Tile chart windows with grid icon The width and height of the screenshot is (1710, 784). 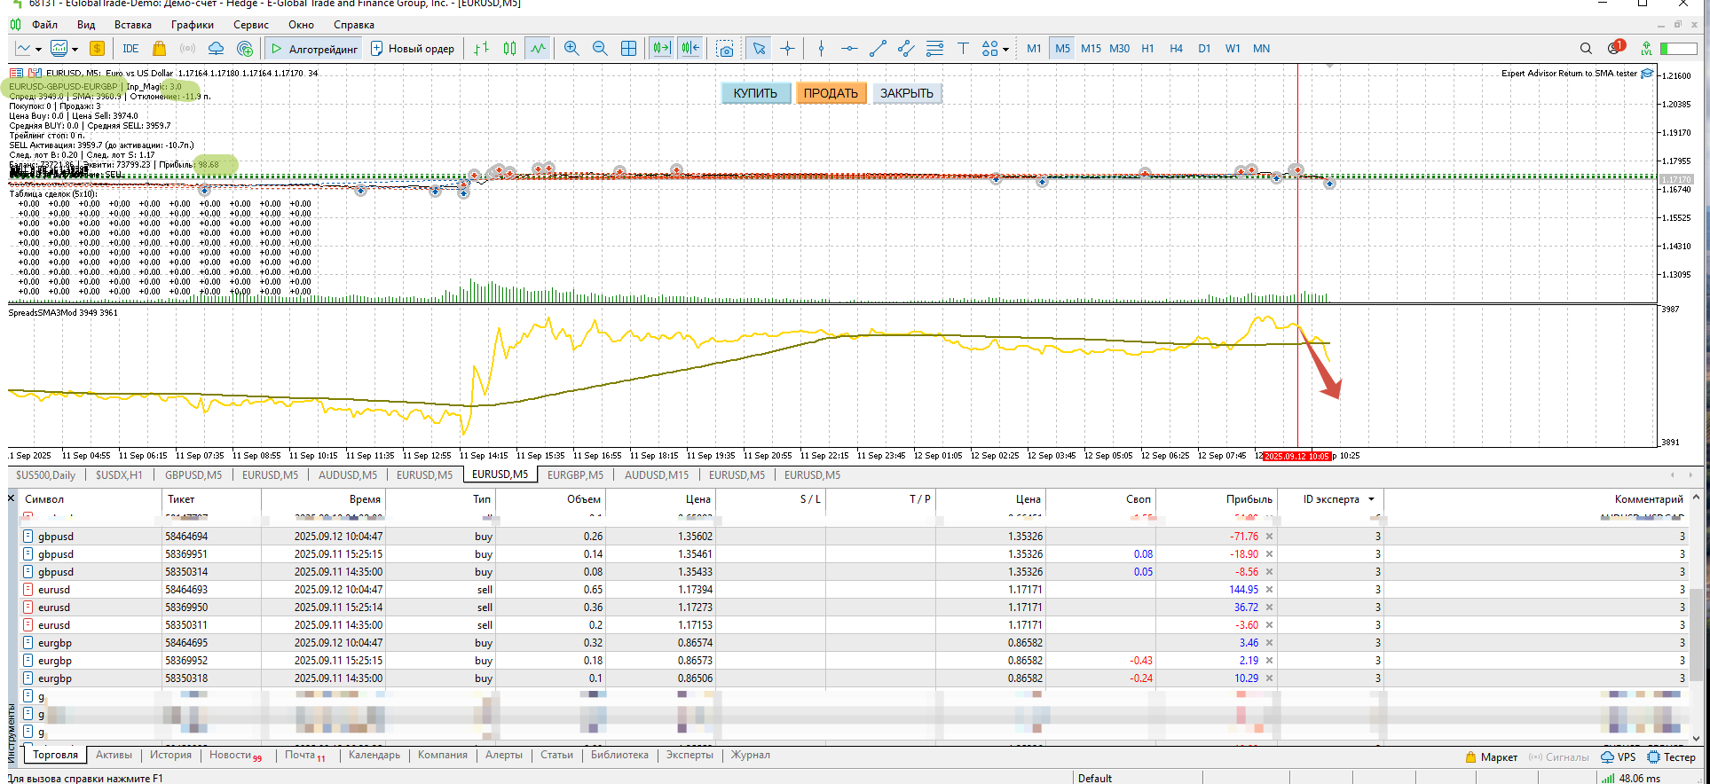(x=628, y=49)
